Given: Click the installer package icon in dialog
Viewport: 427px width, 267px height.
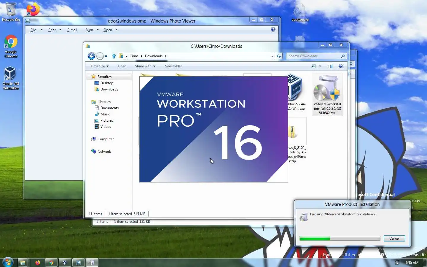Looking at the screenshot, I should (x=304, y=217).
